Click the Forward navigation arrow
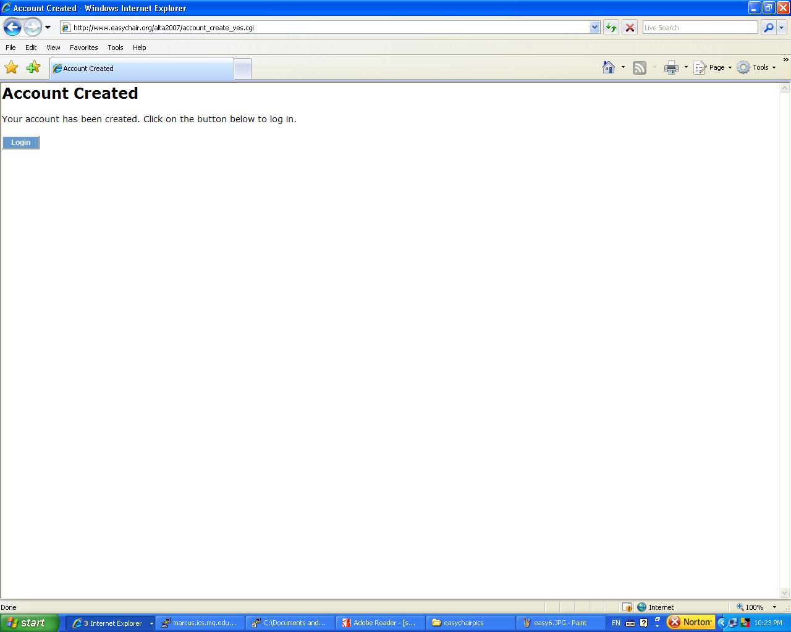The width and height of the screenshot is (791, 632). (x=32, y=27)
